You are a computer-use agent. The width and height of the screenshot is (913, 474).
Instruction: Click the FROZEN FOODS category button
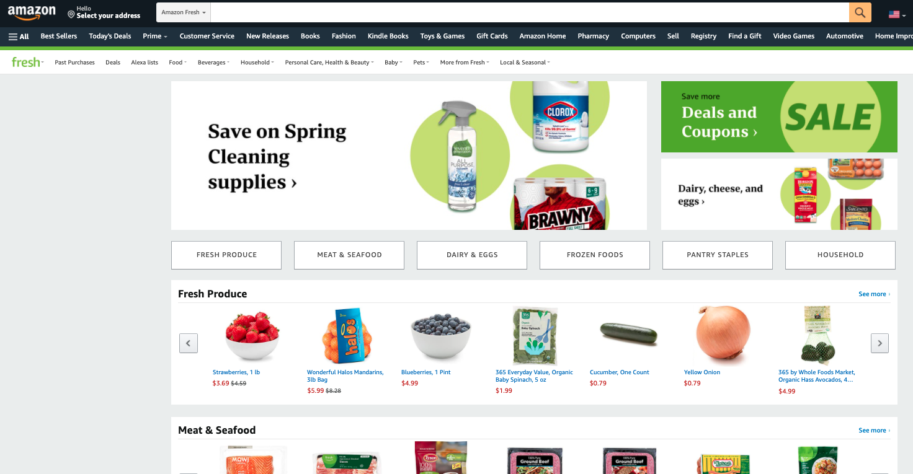[595, 255]
